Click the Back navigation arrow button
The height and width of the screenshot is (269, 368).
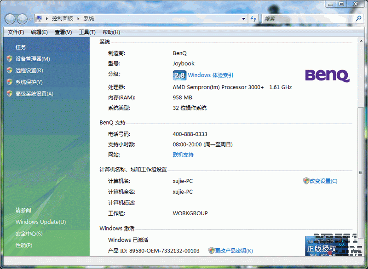coord(10,19)
